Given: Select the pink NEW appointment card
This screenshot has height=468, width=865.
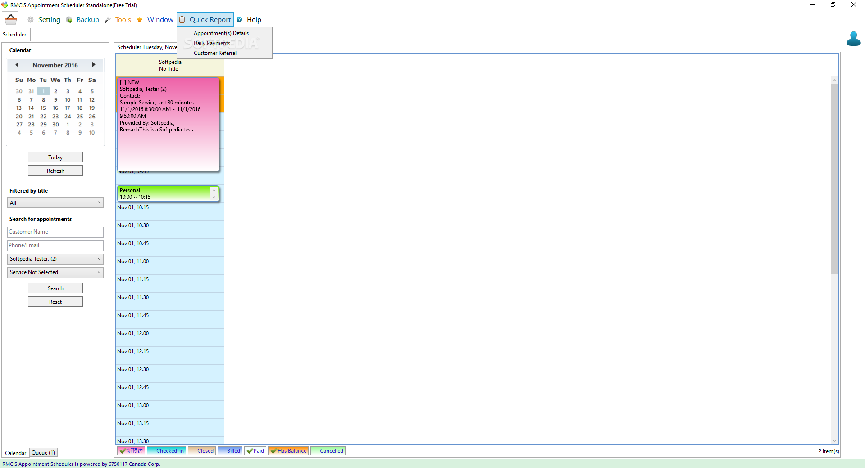Looking at the screenshot, I should click(168, 124).
